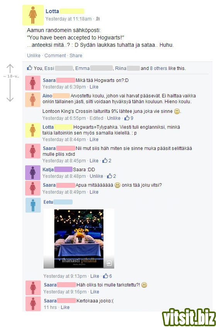Click the Share link under the post
Image resolution: width=216 pixels, height=327 pixels.
point(76,56)
